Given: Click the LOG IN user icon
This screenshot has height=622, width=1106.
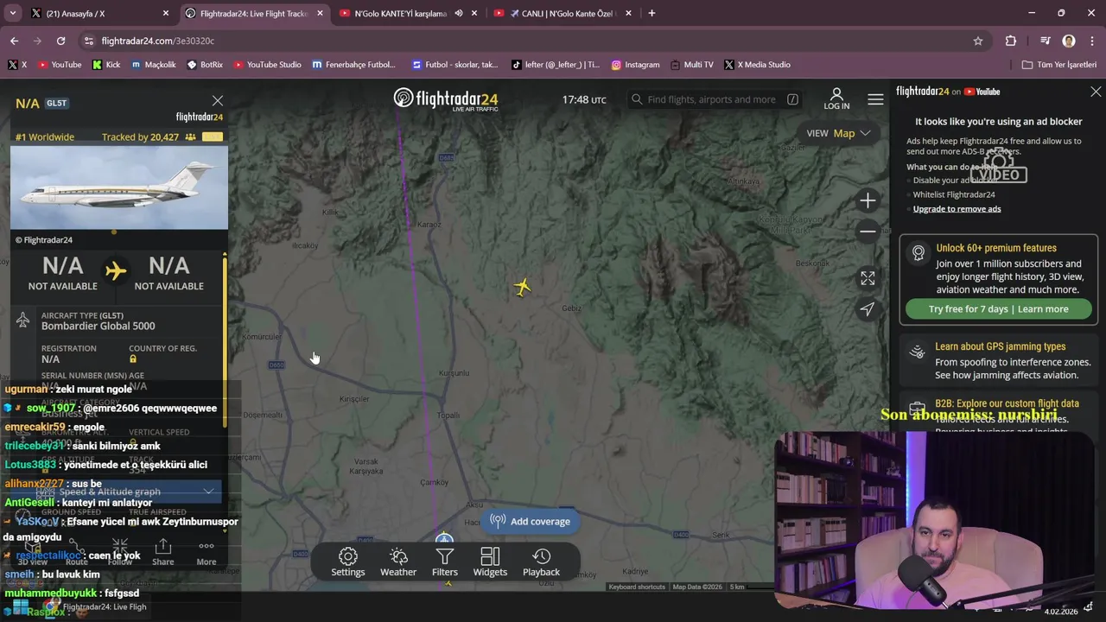Looking at the screenshot, I should pos(836,98).
